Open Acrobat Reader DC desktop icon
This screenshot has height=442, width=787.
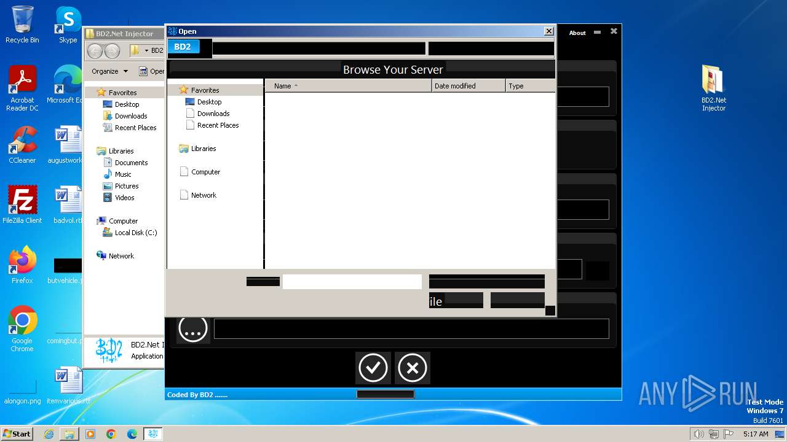[22, 88]
